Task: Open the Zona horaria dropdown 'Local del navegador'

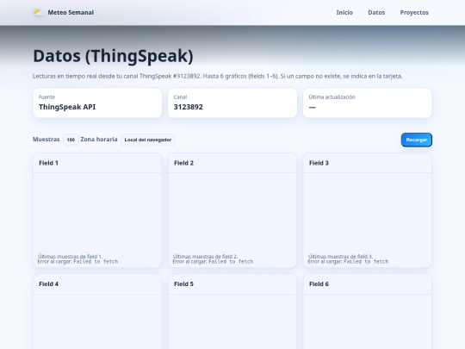Action: coord(148,140)
